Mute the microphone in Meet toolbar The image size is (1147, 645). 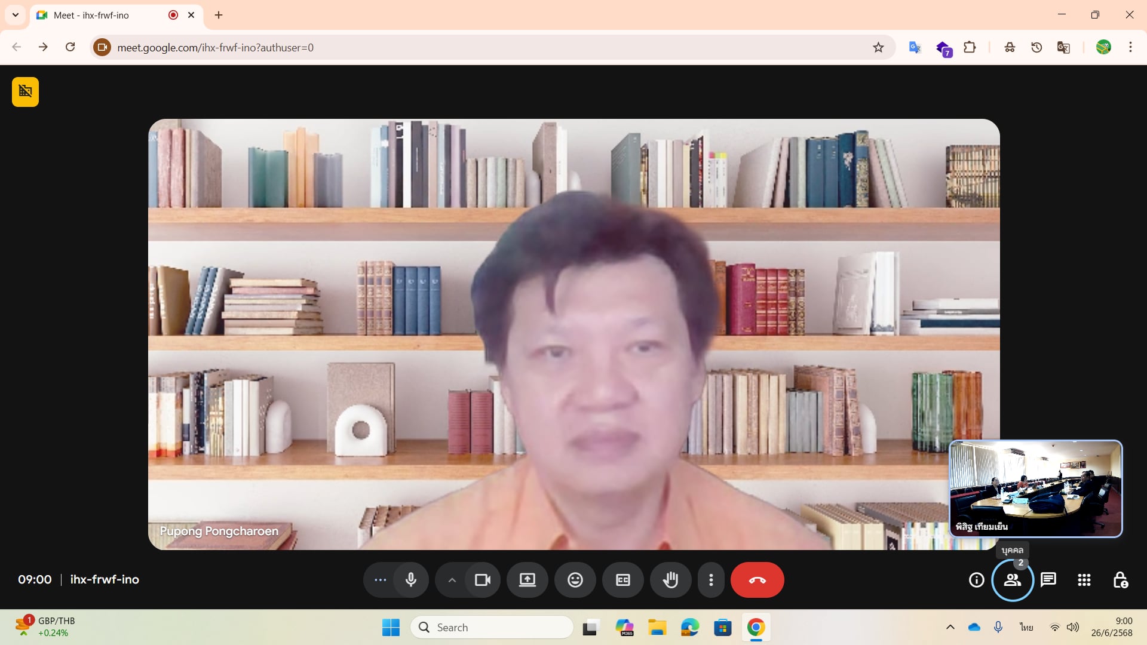tap(410, 580)
